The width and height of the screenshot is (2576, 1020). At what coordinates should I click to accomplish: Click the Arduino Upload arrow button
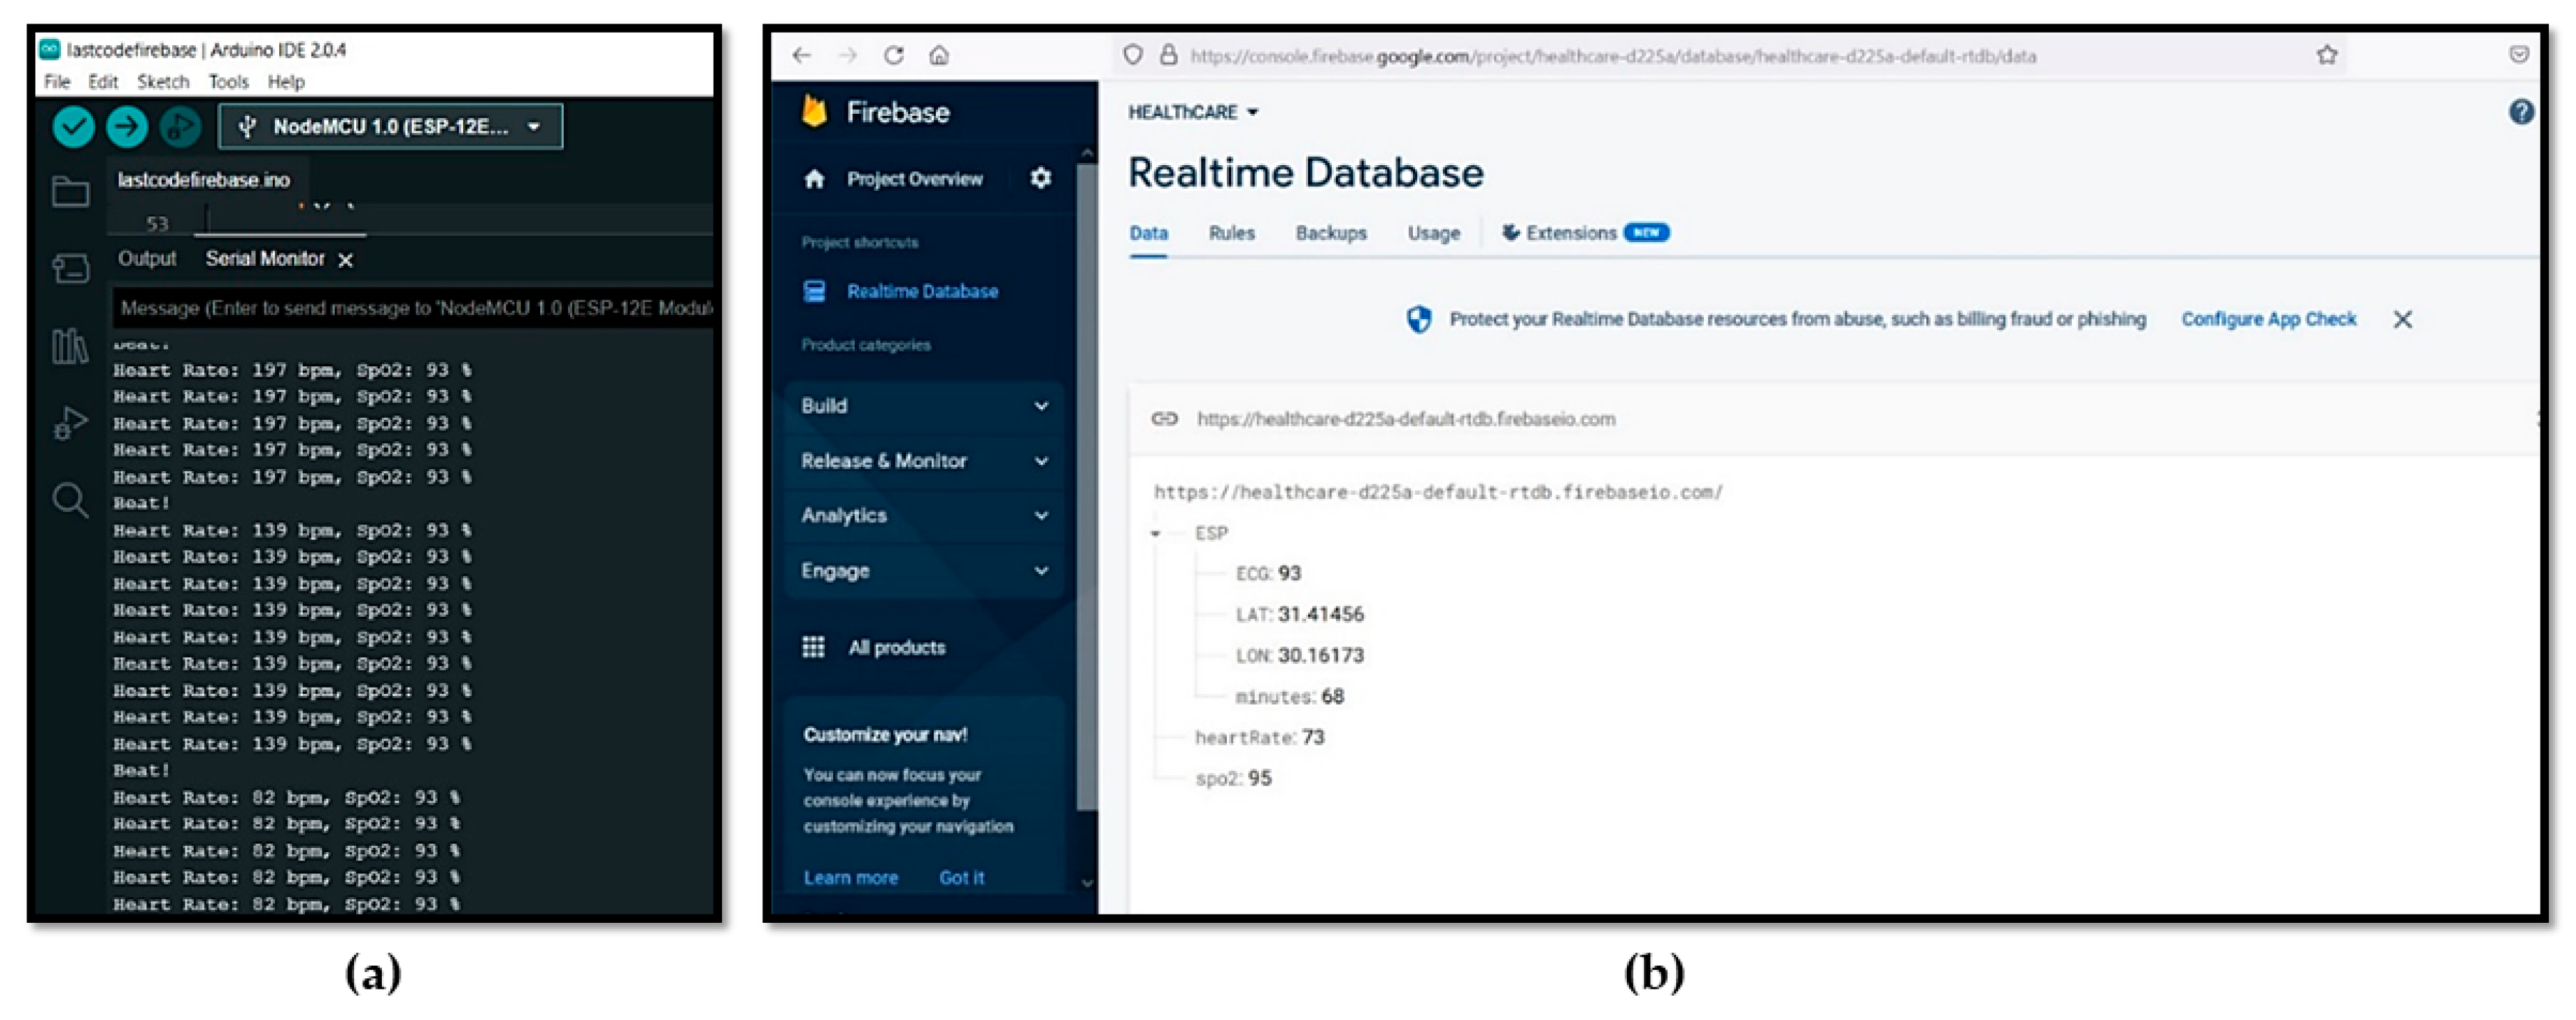pyautogui.click(x=127, y=127)
